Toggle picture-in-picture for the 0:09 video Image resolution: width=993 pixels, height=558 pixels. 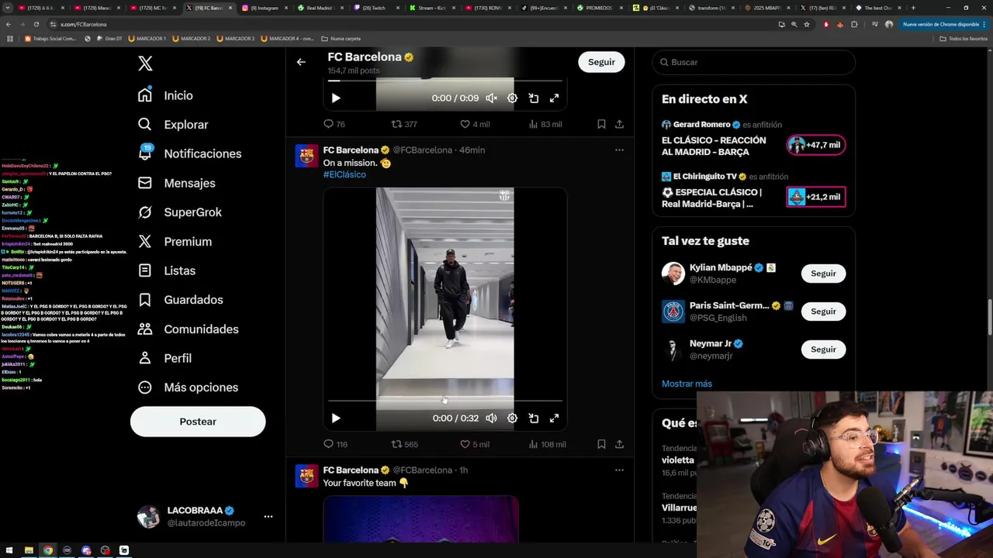point(534,98)
